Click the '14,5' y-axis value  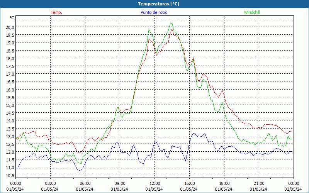[10, 113]
